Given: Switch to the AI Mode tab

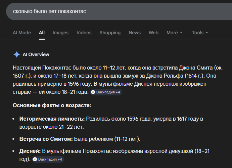Looking at the screenshot, I should 22,33.
